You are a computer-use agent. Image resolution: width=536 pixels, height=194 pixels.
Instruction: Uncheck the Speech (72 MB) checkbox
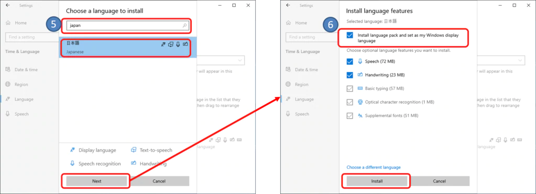349,62
